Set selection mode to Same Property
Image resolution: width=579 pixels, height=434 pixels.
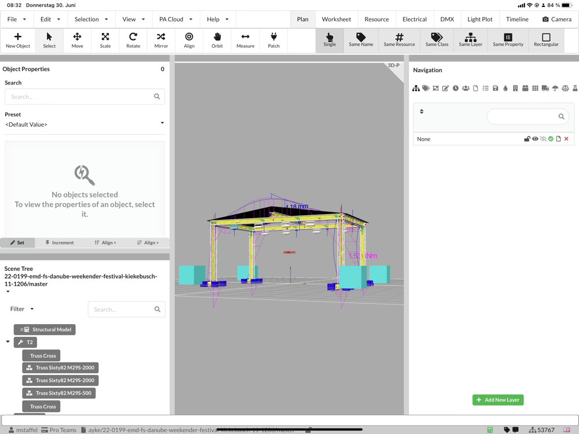pyautogui.click(x=508, y=41)
